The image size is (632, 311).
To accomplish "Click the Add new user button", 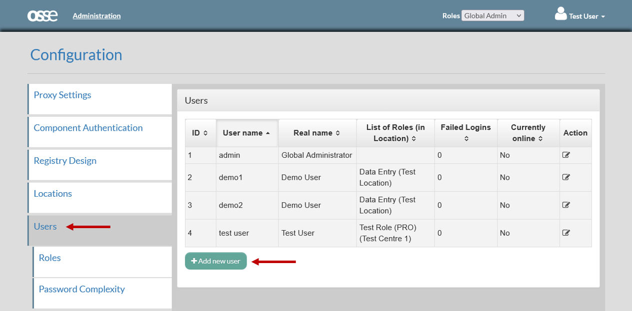I will (x=216, y=261).
